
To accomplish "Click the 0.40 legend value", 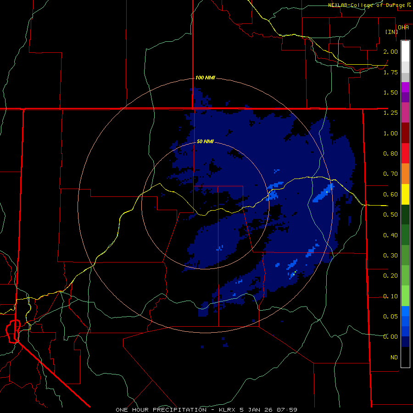I will pyautogui.click(x=391, y=235).
